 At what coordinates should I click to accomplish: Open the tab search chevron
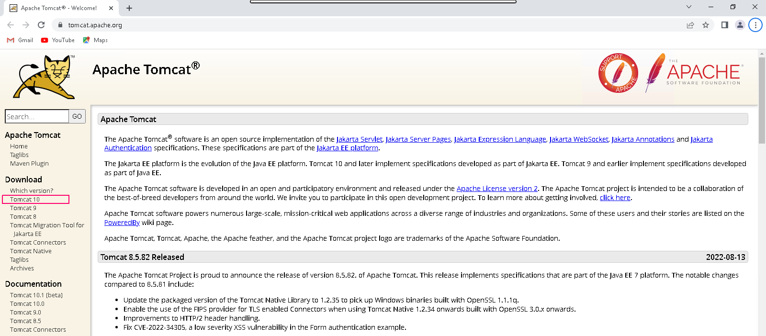pyautogui.click(x=689, y=7)
